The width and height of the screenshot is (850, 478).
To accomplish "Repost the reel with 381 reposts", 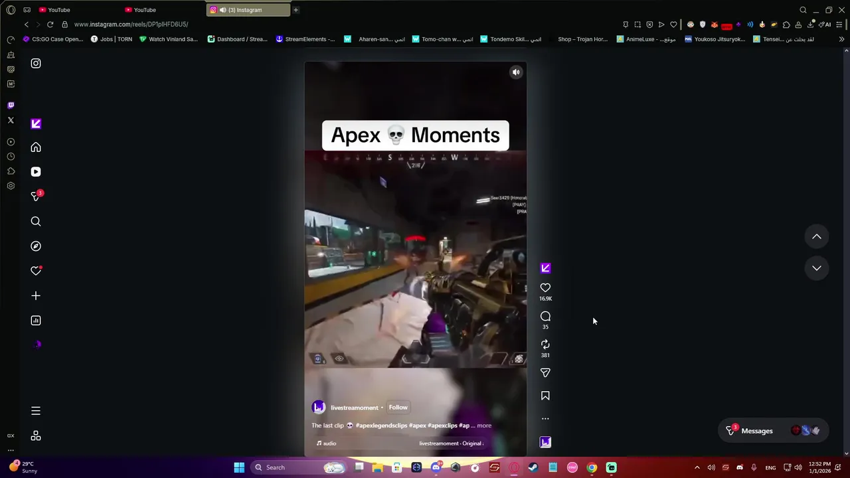I will click(x=545, y=345).
